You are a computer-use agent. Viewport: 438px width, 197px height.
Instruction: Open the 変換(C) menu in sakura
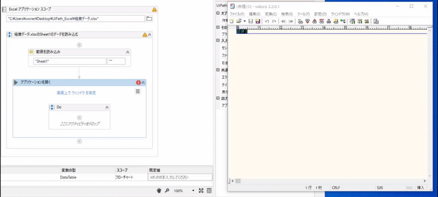(271, 14)
